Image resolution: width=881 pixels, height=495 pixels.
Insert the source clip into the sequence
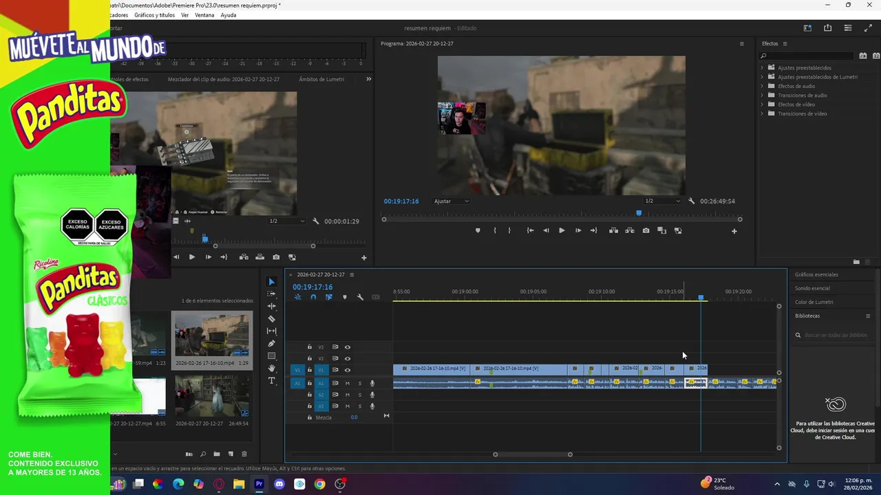tap(244, 257)
